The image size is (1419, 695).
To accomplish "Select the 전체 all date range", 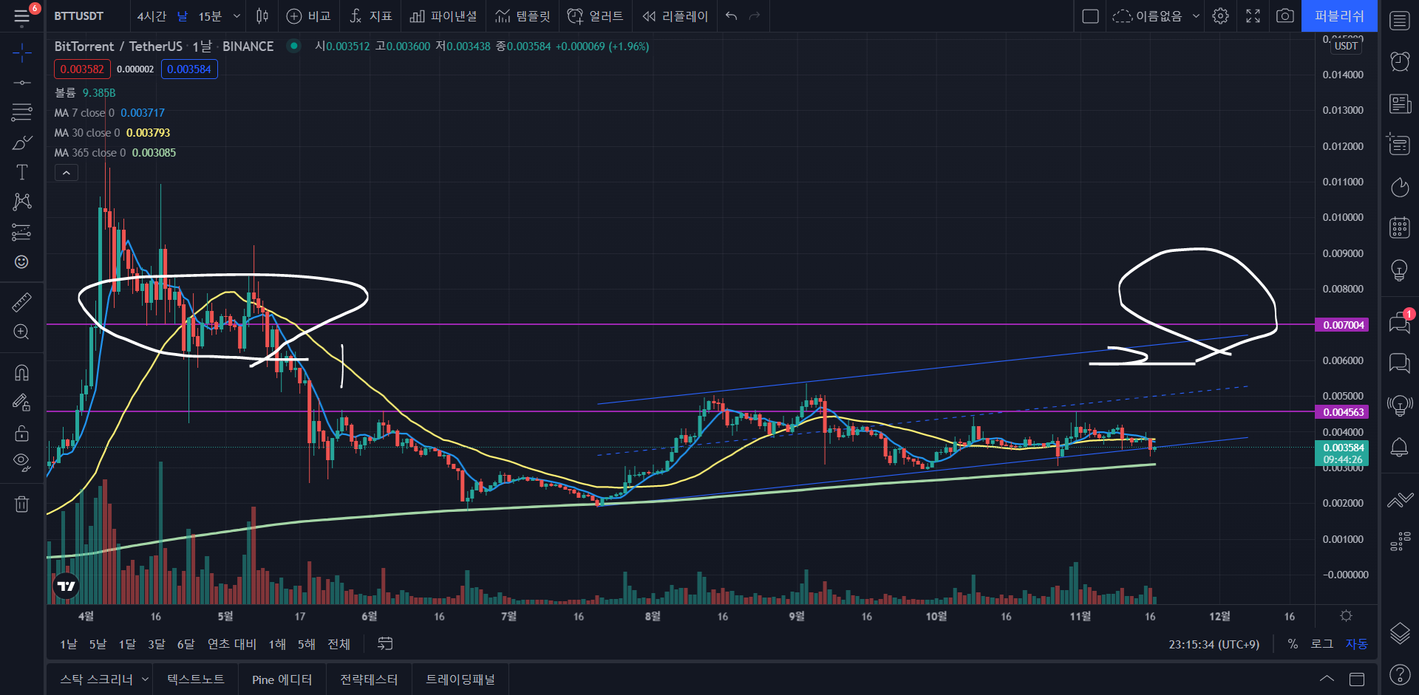I will (x=339, y=644).
